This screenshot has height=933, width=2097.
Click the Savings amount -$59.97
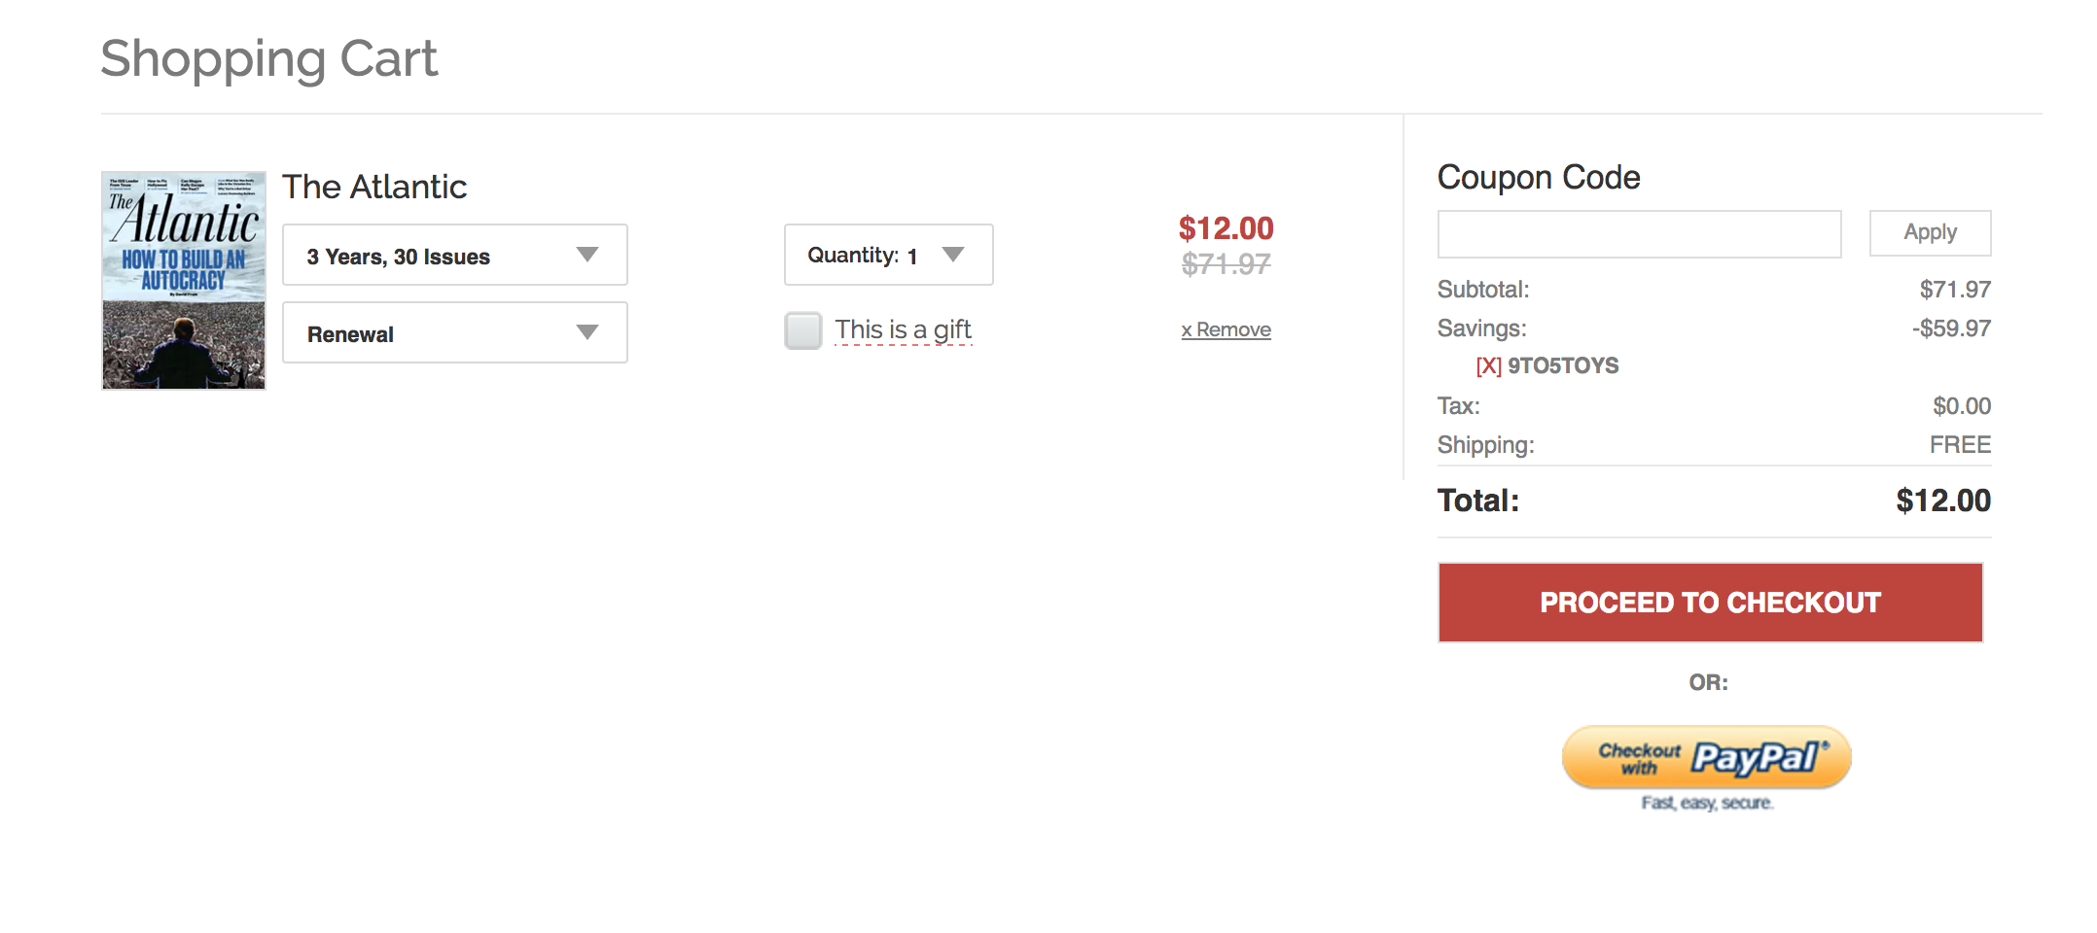[1951, 328]
